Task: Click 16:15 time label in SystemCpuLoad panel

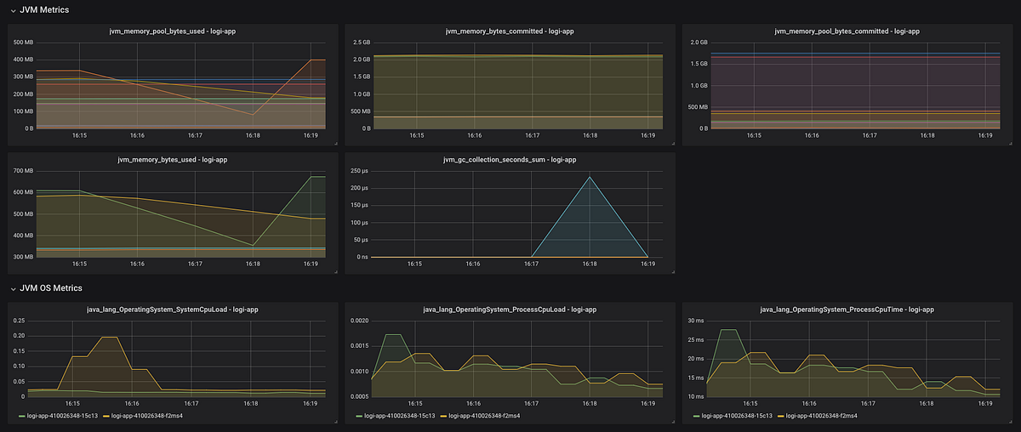Action: tap(72, 403)
